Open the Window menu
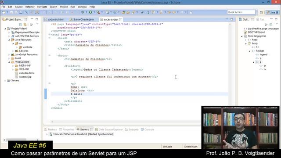Image resolution: width=281 pixels, height=158 pixels. click(x=82, y=7)
